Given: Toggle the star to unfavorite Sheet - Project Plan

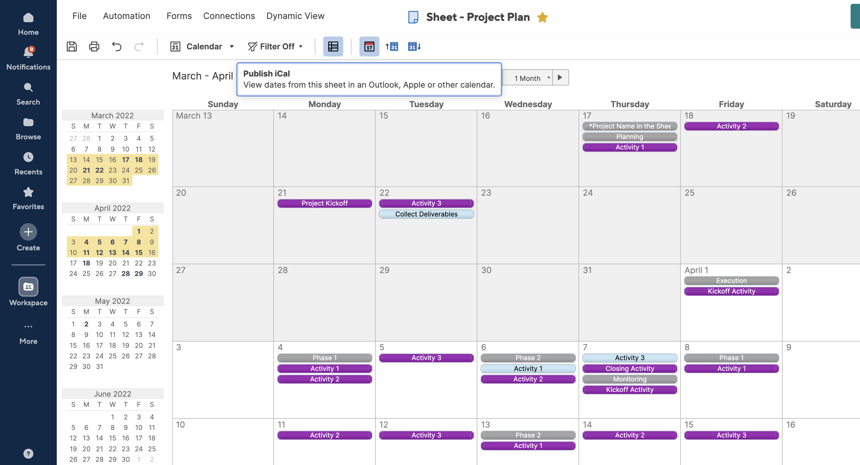Looking at the screenshot, I should (543, 17).
